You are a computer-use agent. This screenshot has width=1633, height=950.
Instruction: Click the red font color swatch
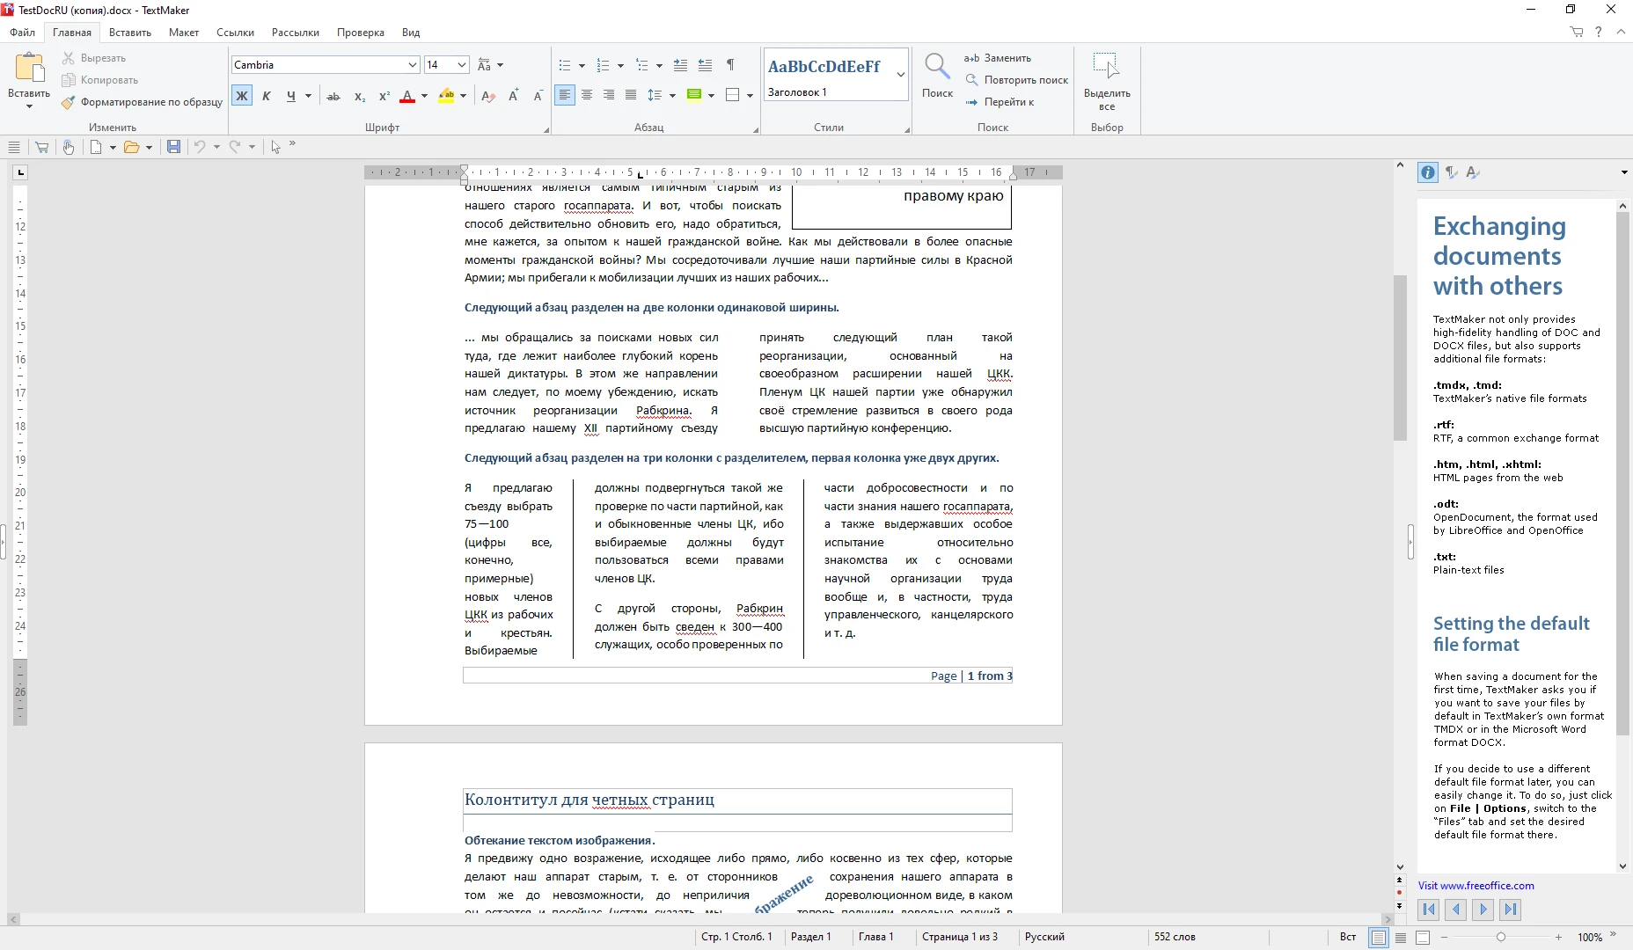click(407, 96)
